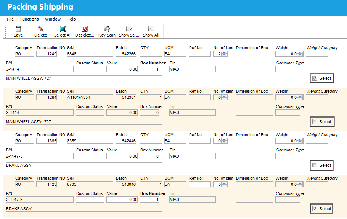Click Batch value 542266
Image resolution: width=347 pixels, height=219 pixels.
pyautogui.click(x=126, y=54)
